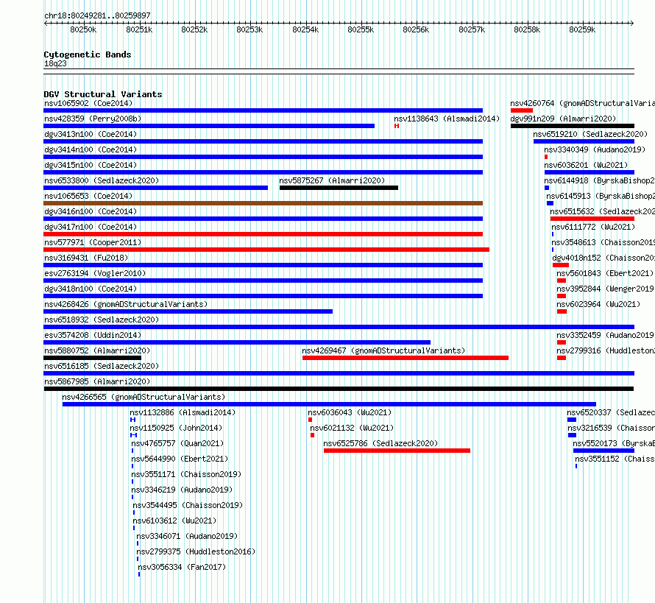Click nsv6021132 (Wu2021) label

click(x=352, y=428)
